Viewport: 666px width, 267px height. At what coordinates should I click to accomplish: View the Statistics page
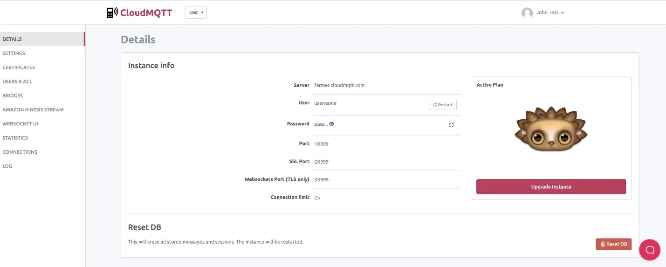tap(15, 138)
